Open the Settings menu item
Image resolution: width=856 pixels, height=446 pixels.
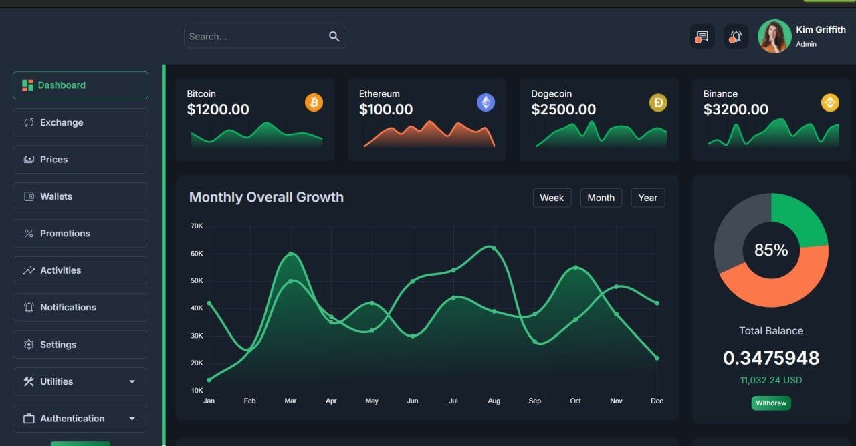[80, 345]
